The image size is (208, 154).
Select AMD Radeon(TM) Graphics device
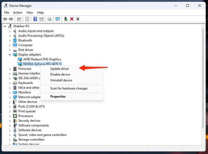coord(42,59)
